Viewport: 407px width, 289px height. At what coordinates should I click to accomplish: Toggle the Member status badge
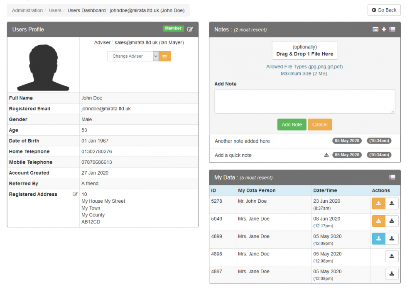click(173, 28)
